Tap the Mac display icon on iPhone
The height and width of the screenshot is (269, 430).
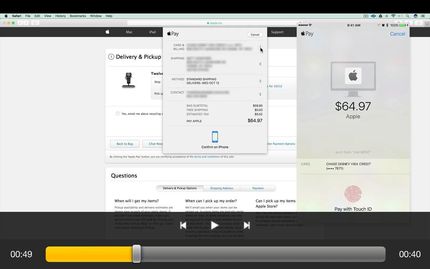tap(353, 79)
